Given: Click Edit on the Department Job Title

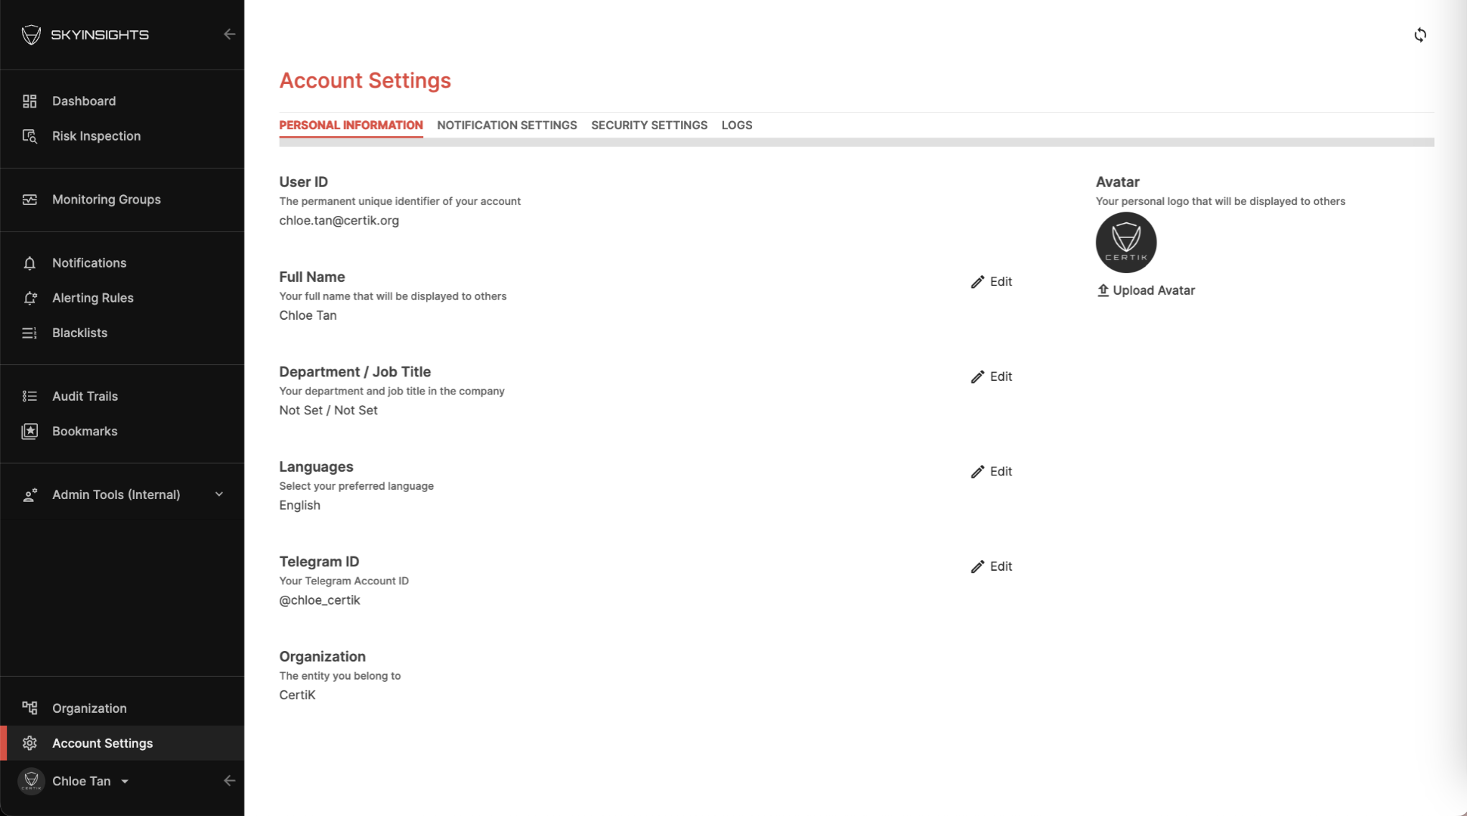Looking at the screenshot, I should (992, 376).
